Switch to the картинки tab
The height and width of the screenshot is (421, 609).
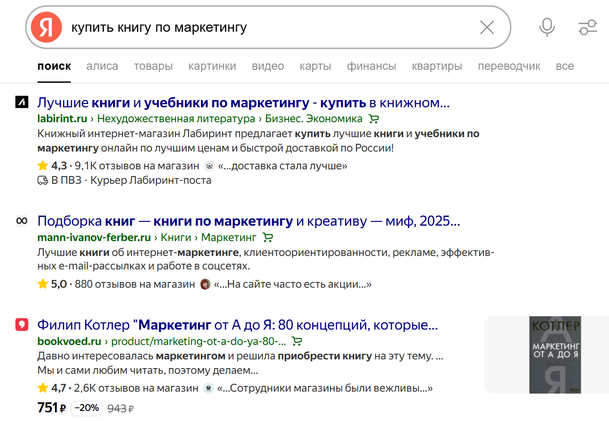tap(212, 66)
